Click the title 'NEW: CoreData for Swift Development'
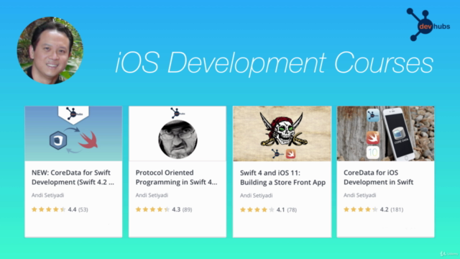 coord(73,178)
